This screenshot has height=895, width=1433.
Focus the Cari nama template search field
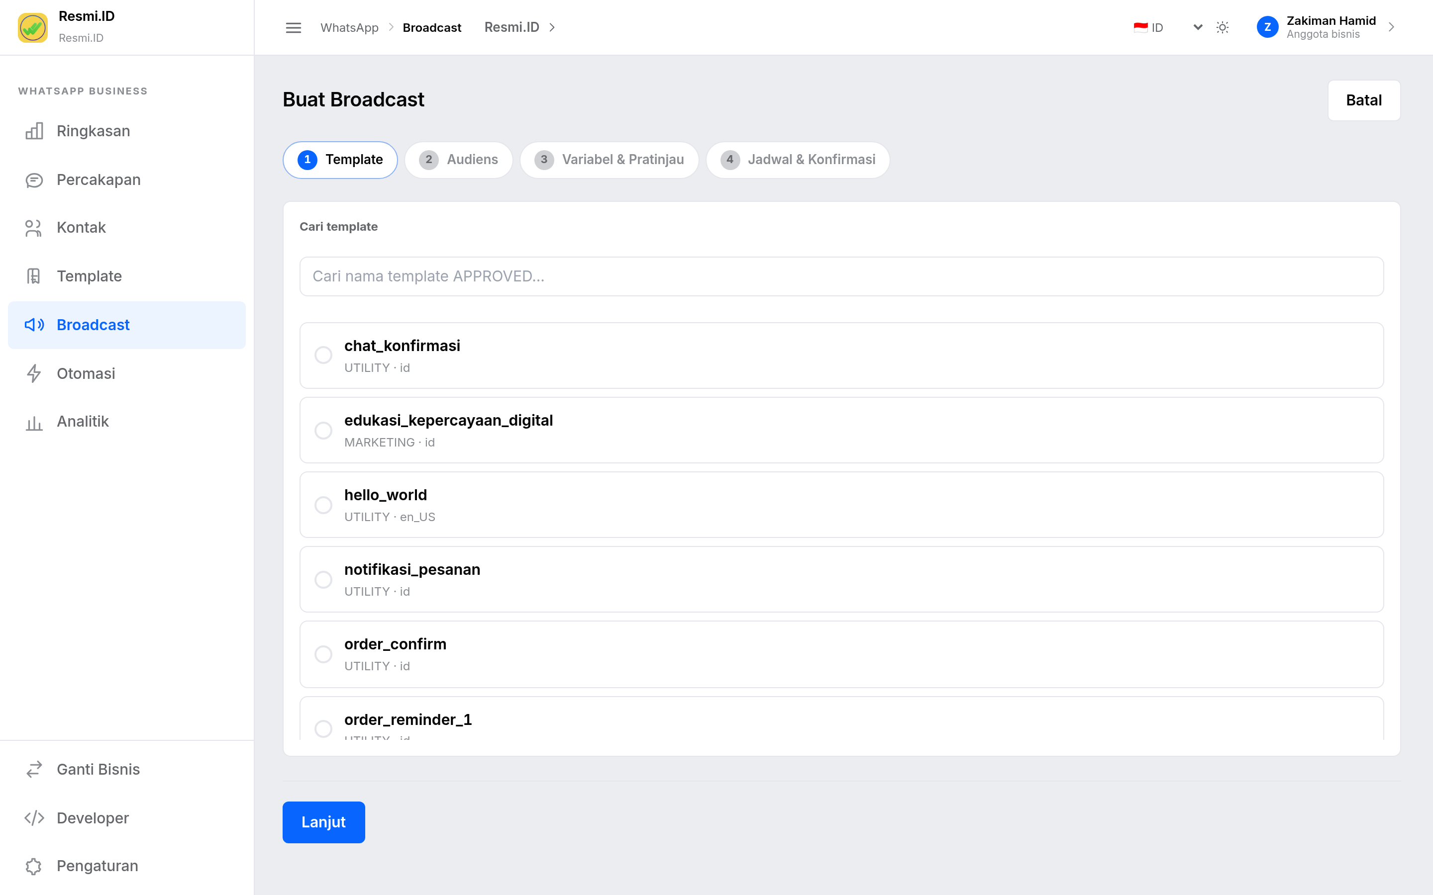pyautogui.click(x=841, y=276)
